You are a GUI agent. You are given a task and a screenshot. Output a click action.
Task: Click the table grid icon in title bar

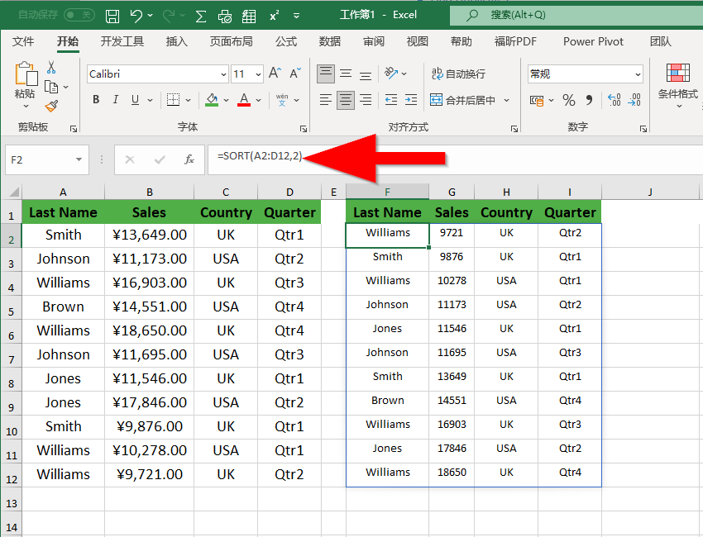click(249, 17)
